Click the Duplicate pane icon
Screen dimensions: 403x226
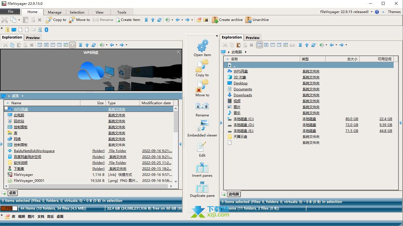[202, 187]
